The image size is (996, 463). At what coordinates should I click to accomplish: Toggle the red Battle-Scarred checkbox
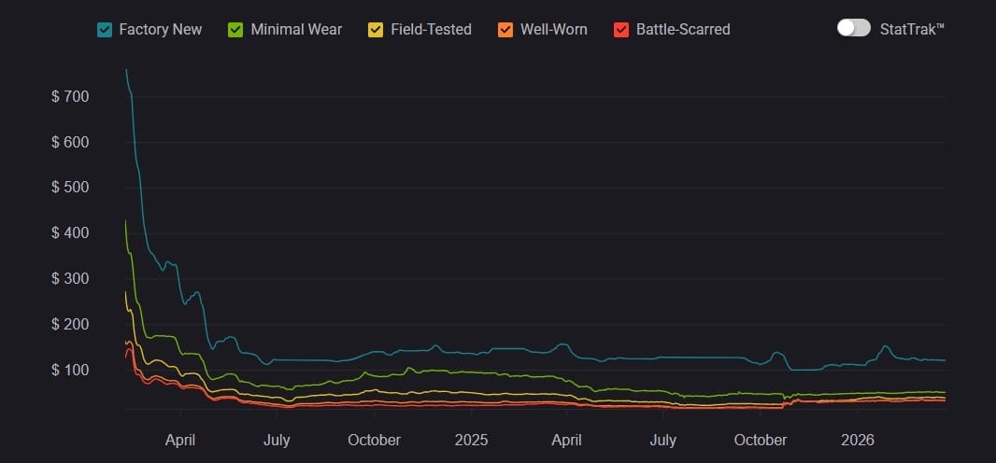click(621, 30)
